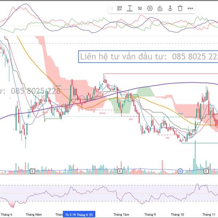Image resolution: width=218 pixels, height=218 pixels.
Task: Click highlighted date label Th 5 19 Tháng 6 '25
Action: (x=79, y=214)
